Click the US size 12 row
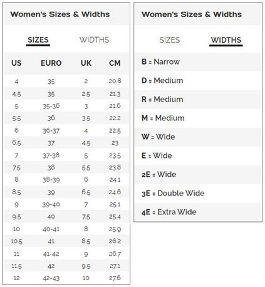Viewport: 265px width, 287px height. 66,278
